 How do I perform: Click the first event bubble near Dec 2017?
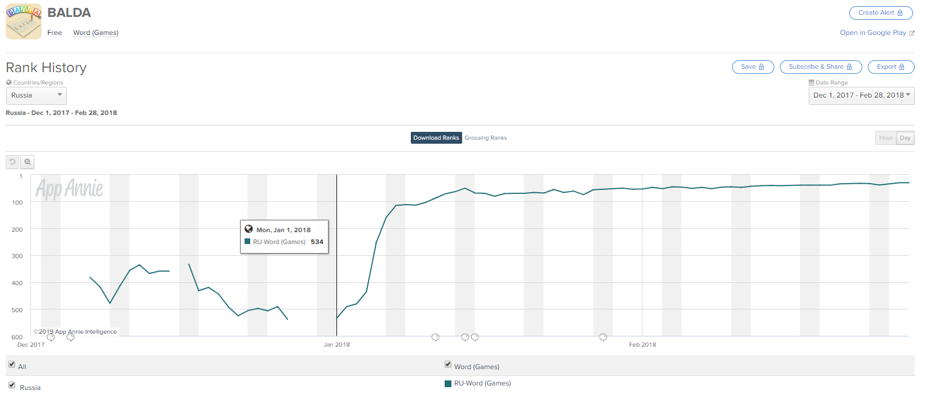(x=51, y=338)
